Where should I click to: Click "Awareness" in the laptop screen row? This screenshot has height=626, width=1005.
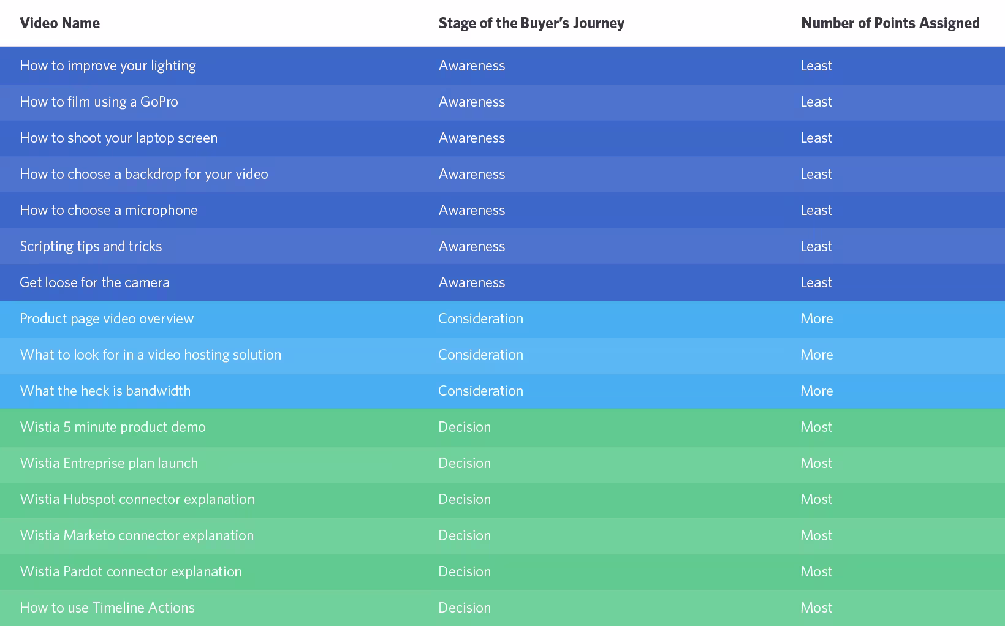(x=472, y=138)
